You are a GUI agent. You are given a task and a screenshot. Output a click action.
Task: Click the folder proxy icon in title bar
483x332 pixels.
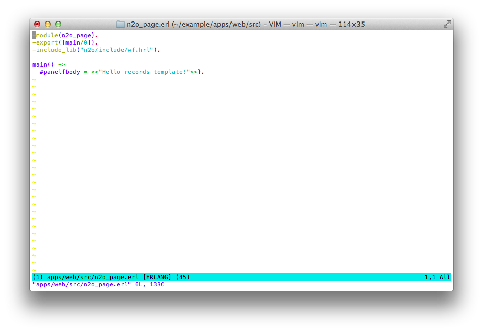click(120, 24)
